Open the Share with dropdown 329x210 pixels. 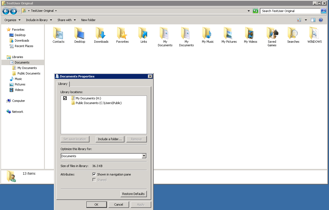click(66, 20)
